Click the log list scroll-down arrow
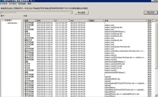 click(x=156, y=95)
